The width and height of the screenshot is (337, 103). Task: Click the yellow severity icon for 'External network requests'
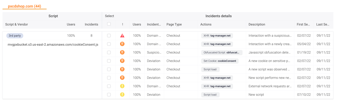pyautogui.click(x=122, y=86)
